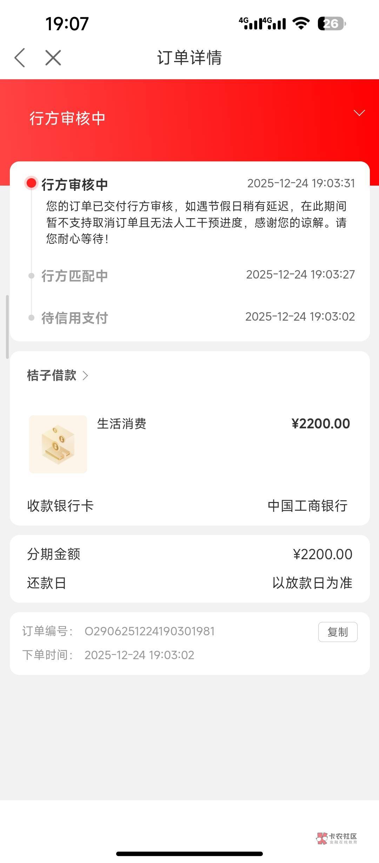The height and width of the screenshot is (863, 379).
Task: Select the 待信用支付 timeline step
Action: tap(74, 318)
